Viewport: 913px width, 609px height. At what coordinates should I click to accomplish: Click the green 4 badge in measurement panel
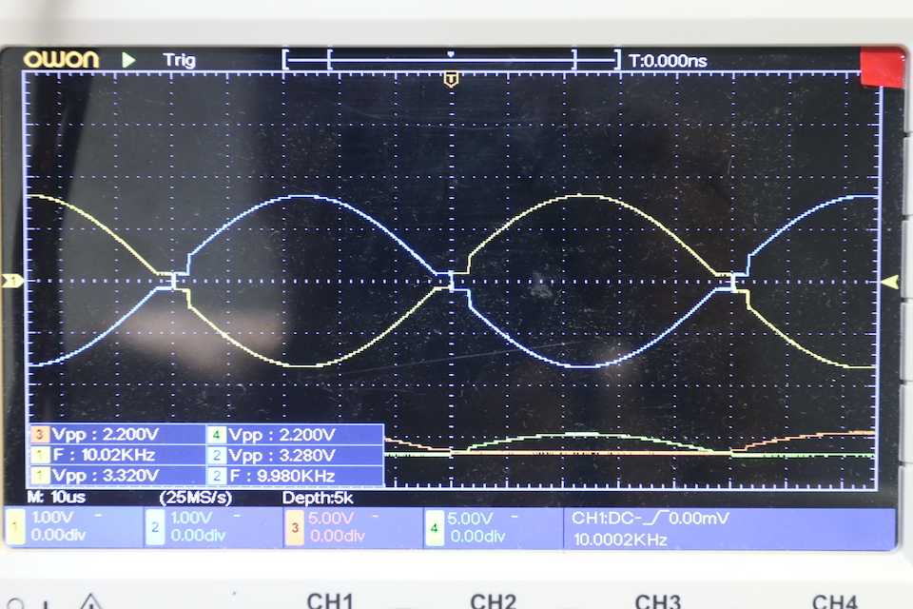tap(217, 435)
